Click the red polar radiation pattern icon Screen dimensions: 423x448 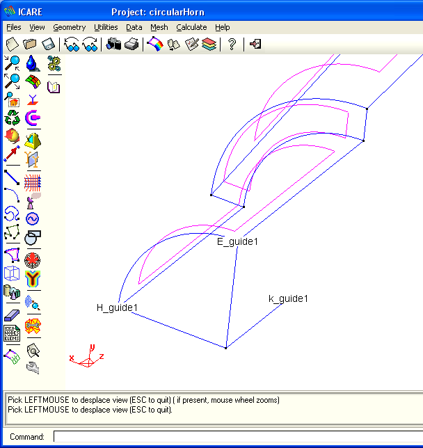(32, 261)
